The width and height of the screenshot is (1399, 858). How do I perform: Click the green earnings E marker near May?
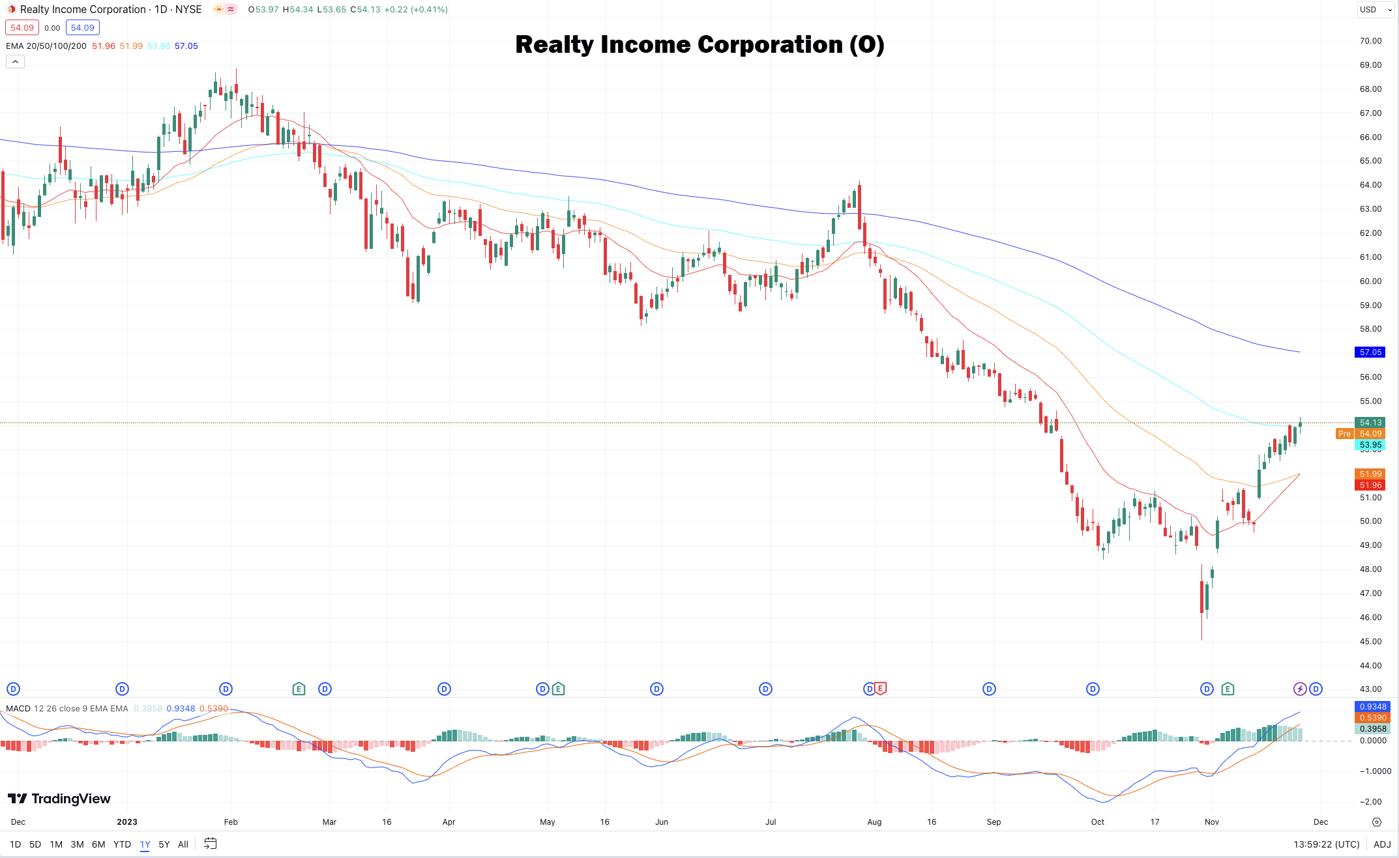tap(558, 689)
